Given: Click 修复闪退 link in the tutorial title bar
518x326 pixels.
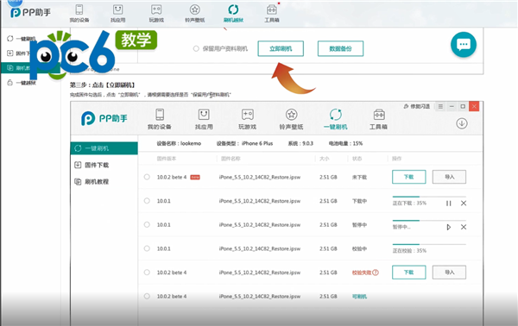Looking at the screenshot, I should point(417,106).
